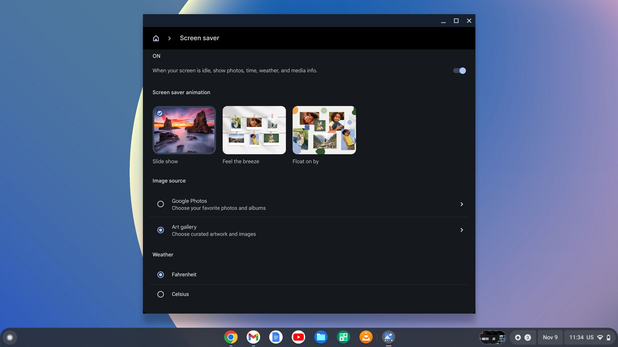The width and height of the screenshot is (618, 347).
Task: Open Chrome from the shelf
Action: pos(230,337)
